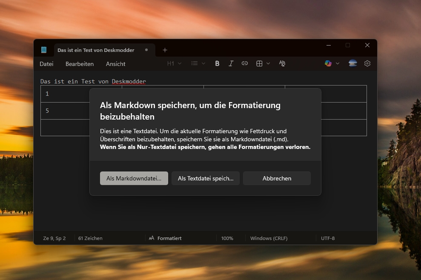
Task: Open the Copilot icon in toolbar
Action: [x=328, y=63]
